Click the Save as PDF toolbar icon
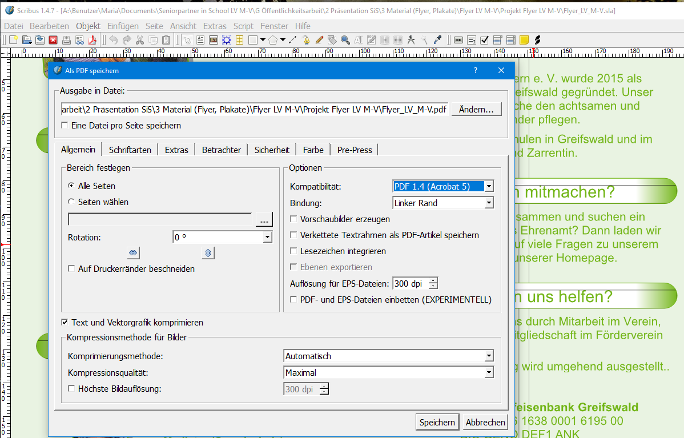The image size is (684, 438). point(93,40)
